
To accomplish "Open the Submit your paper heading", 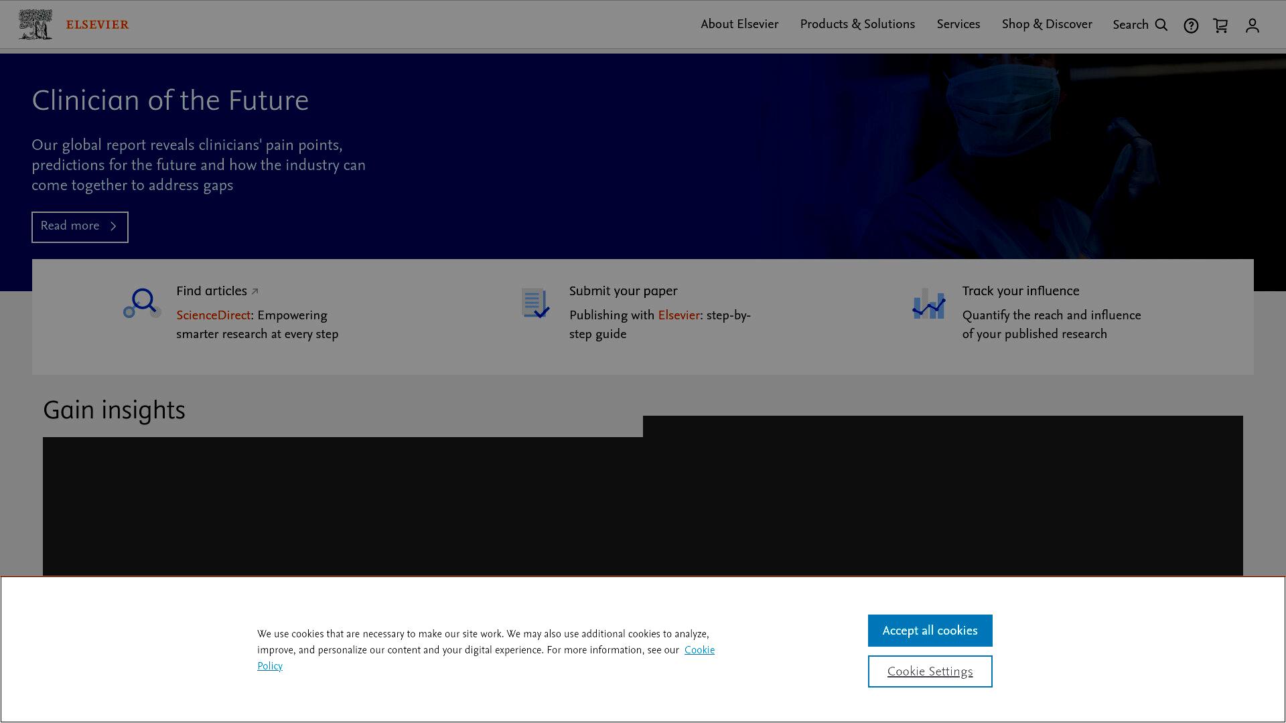I will point(623,291).
